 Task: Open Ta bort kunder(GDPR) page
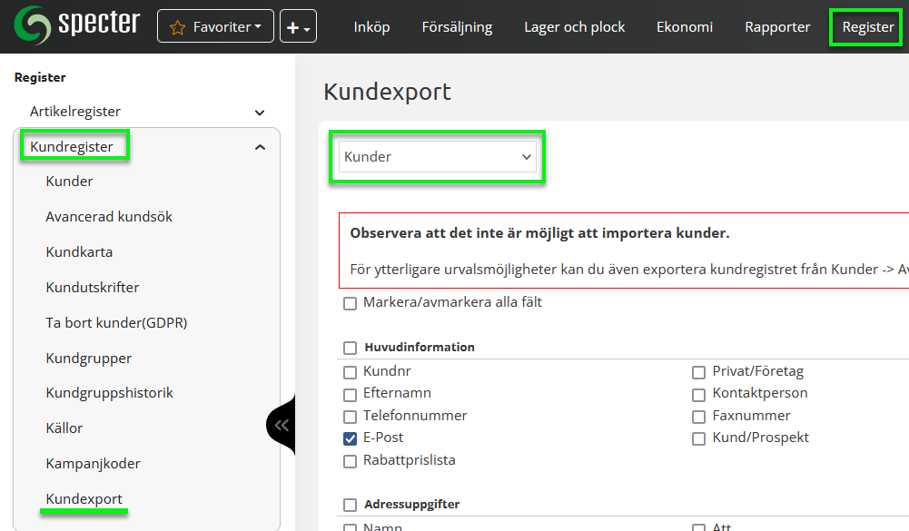(x=116, y=323)
